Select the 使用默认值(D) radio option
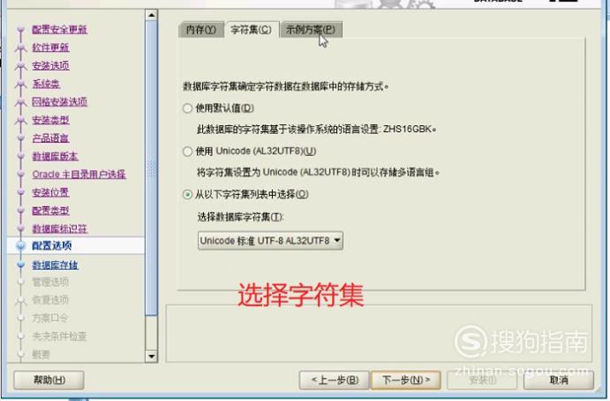 (218, 108)
